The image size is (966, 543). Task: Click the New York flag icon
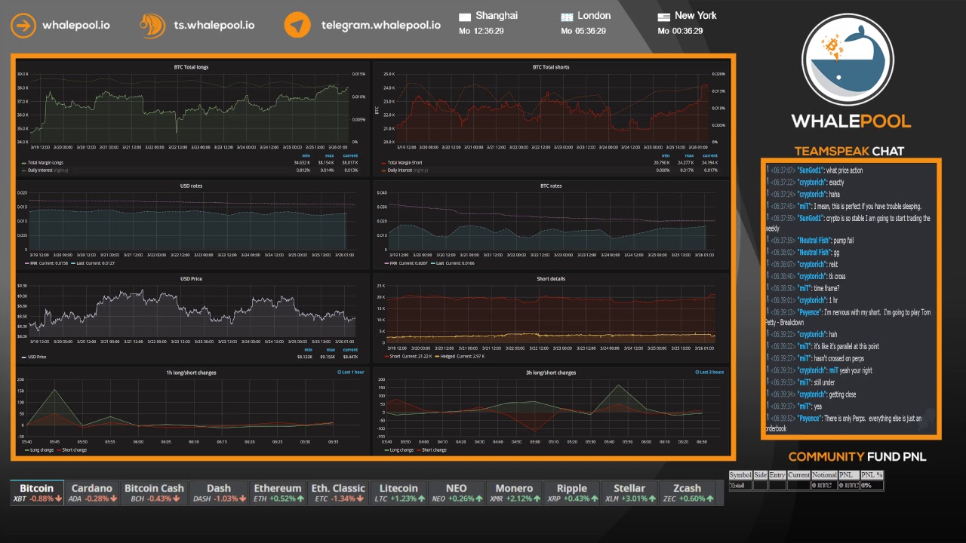click(663, 17)
